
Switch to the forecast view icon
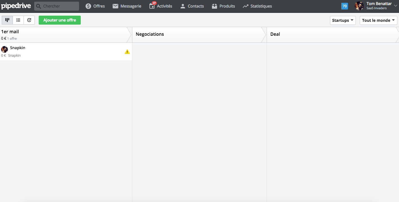[29, 20]
